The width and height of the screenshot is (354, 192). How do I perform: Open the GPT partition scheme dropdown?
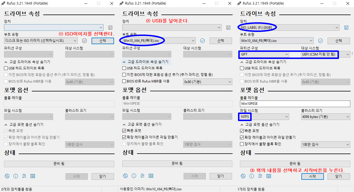click(264, 54)
